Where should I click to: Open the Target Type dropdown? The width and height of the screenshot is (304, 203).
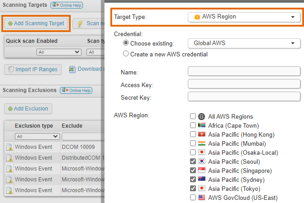[244, 17]
